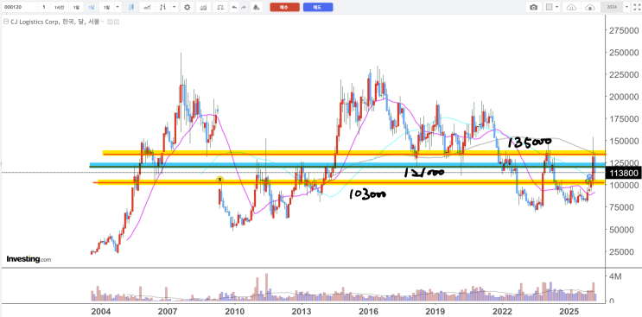Undo the last chart action

click(234, 7)
